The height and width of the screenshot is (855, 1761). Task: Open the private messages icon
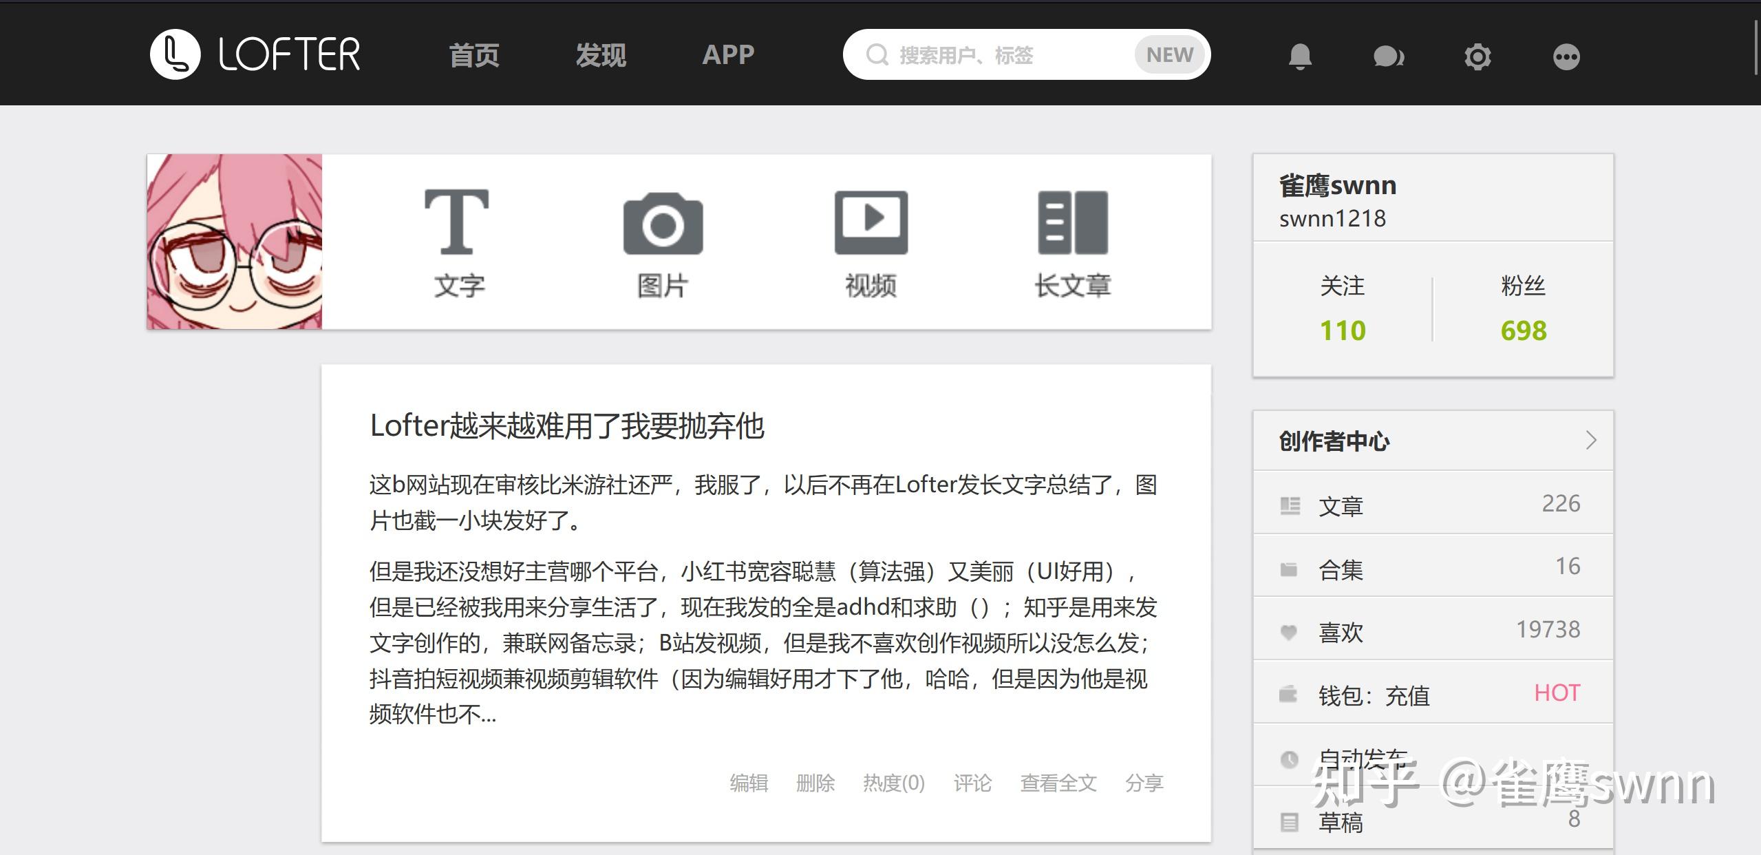click(x=1388, y=55)
